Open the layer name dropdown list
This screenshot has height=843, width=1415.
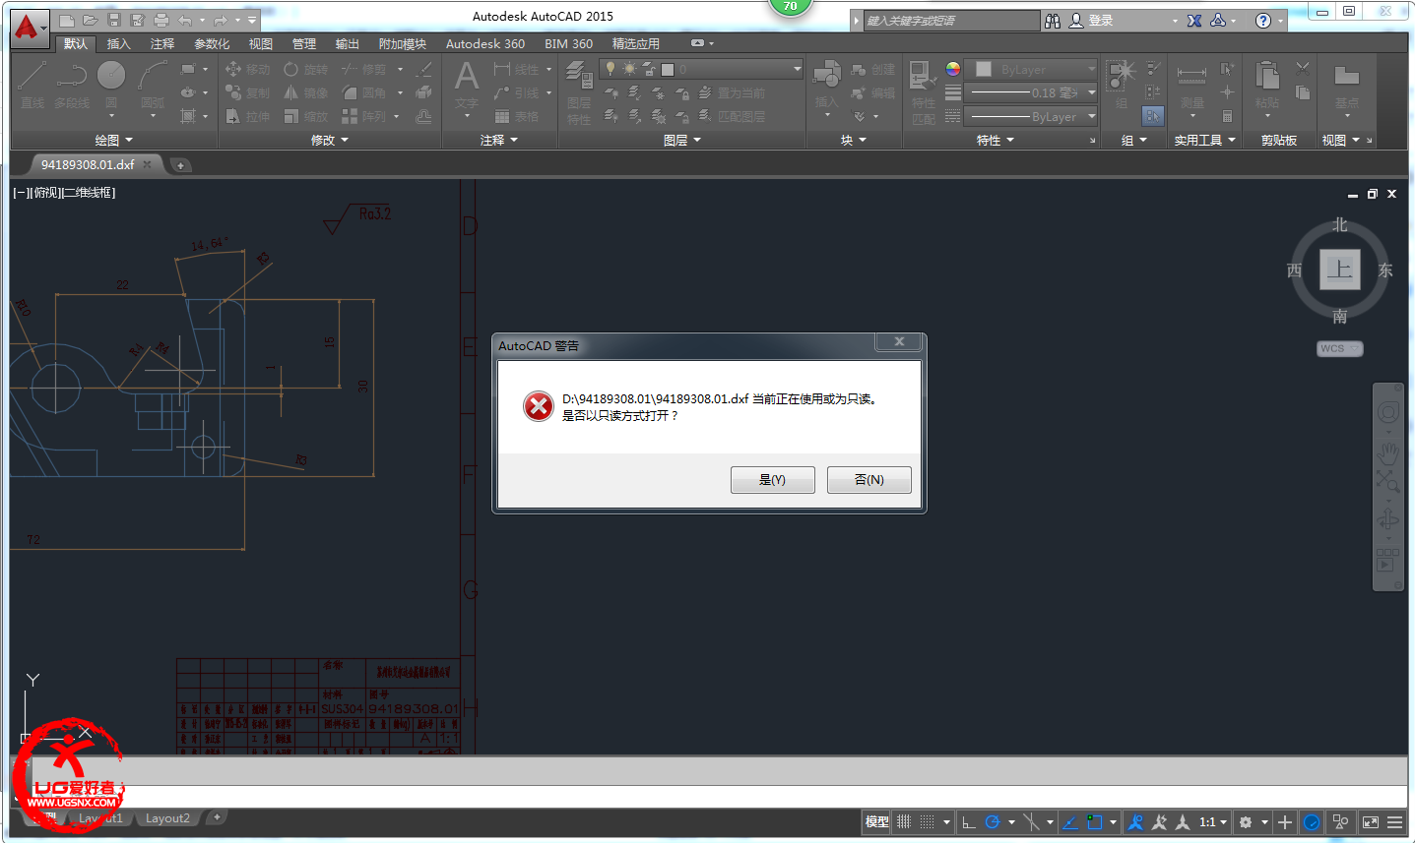coord(701,69)
